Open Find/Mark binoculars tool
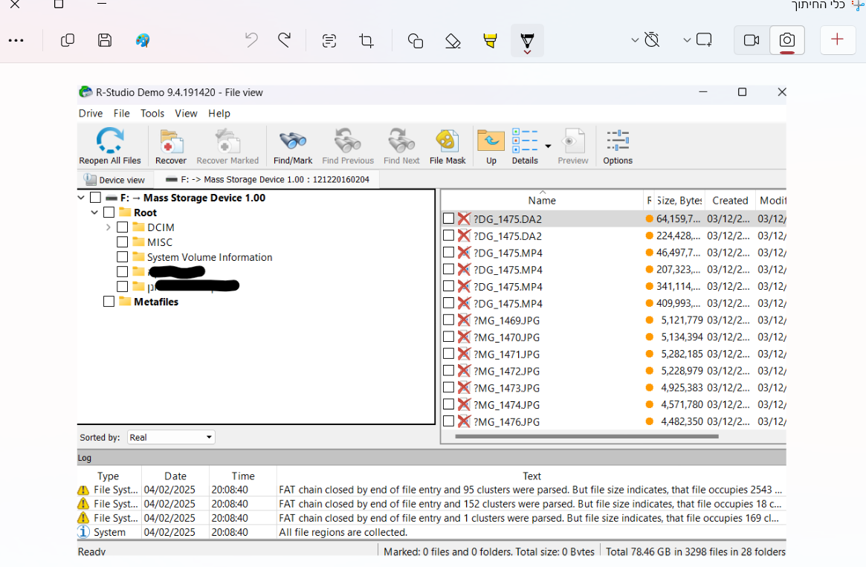Viewport: 866px width, 567px height. coord(293,146)
